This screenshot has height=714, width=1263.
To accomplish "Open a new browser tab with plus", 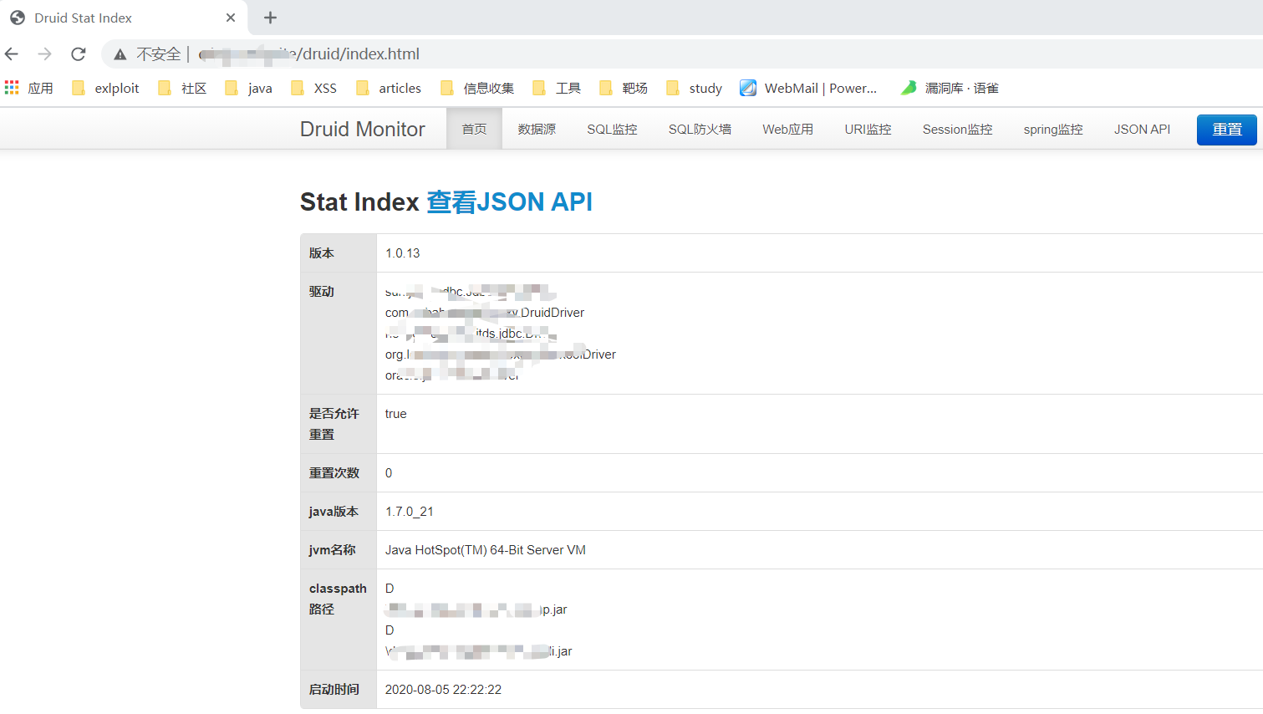I will 270,18.
